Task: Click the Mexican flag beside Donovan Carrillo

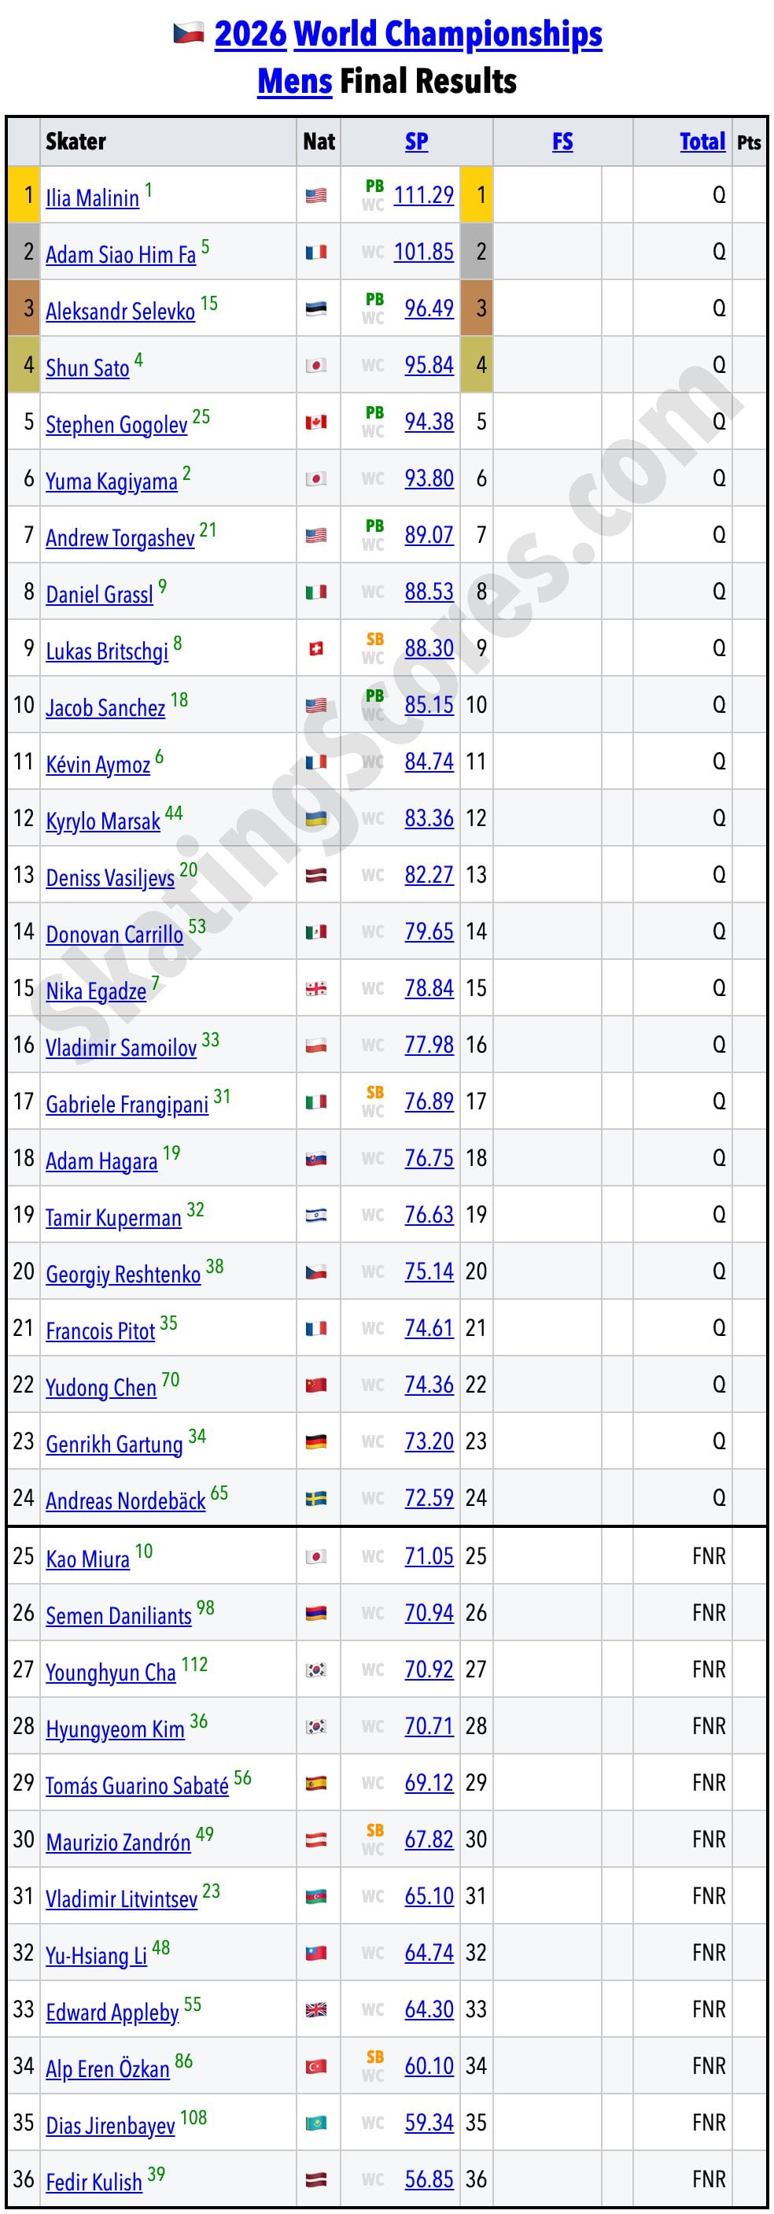Action: (316, 932)
